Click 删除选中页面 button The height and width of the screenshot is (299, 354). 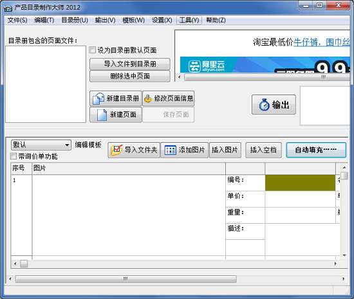[x=130, y=77]
